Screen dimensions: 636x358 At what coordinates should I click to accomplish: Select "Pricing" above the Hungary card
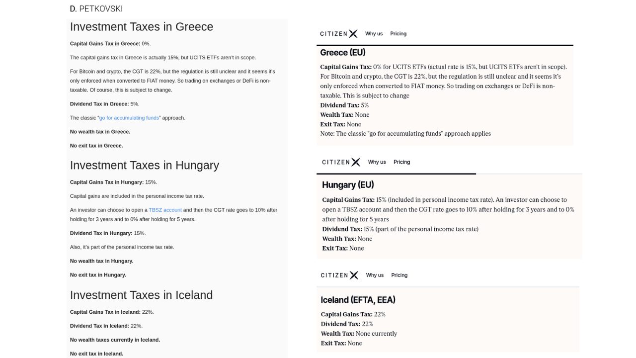pos(401,162)
